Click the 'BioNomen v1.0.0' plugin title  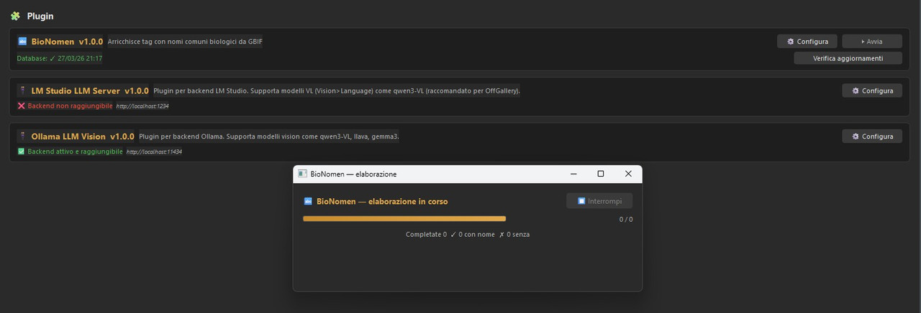(x=67, y=42)
